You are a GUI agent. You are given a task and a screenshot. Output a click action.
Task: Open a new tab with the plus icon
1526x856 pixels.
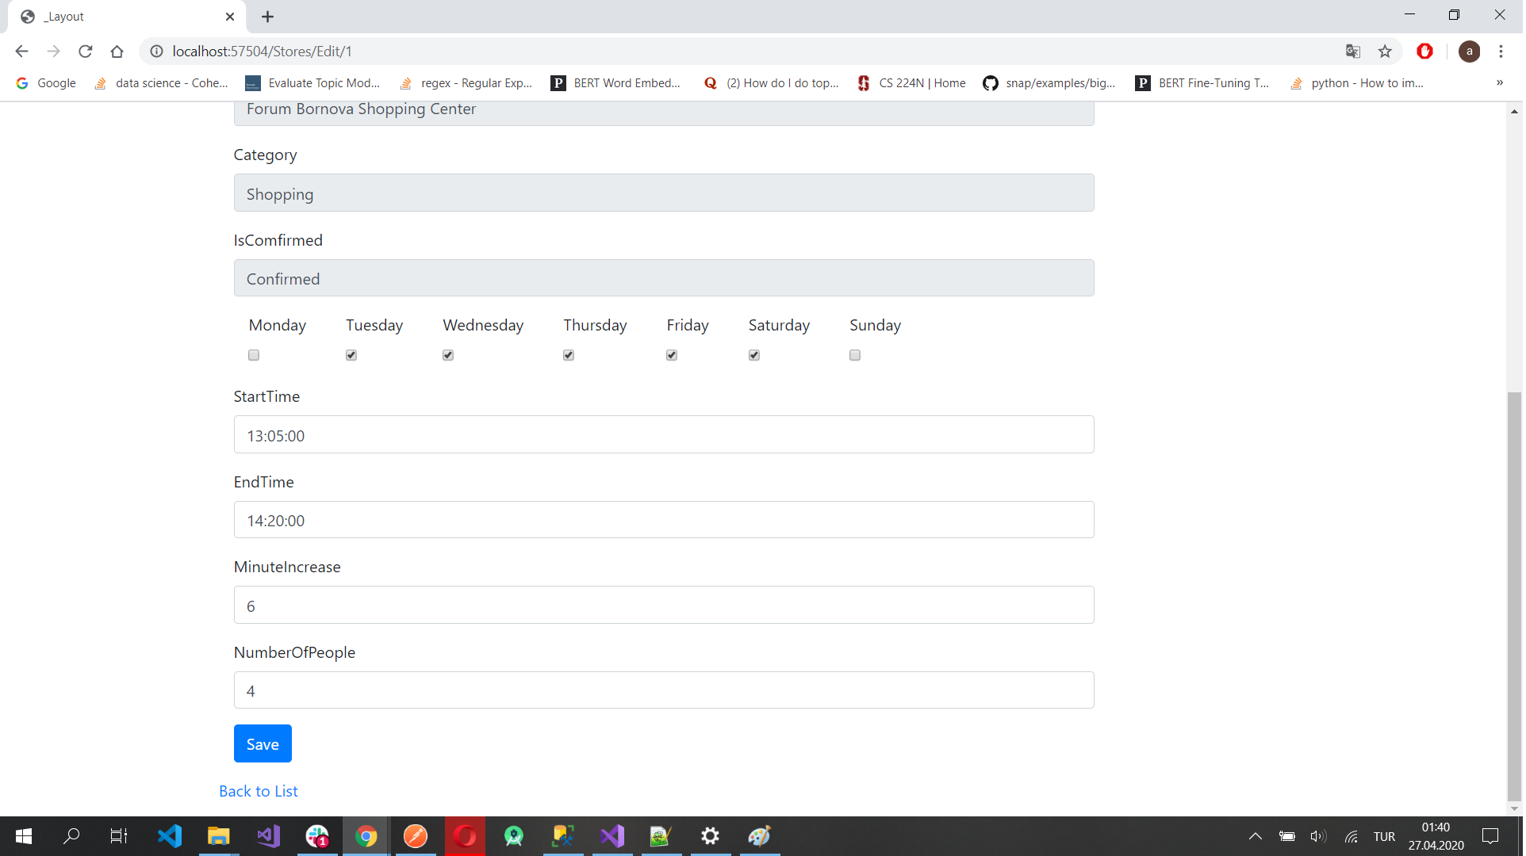tap(268, 17)
